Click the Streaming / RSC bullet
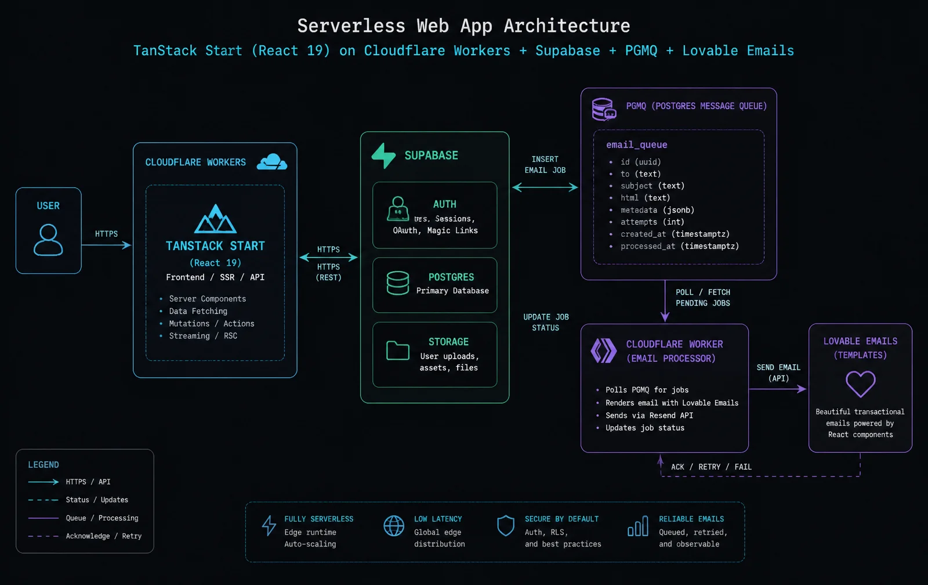 tap(203, 336)
